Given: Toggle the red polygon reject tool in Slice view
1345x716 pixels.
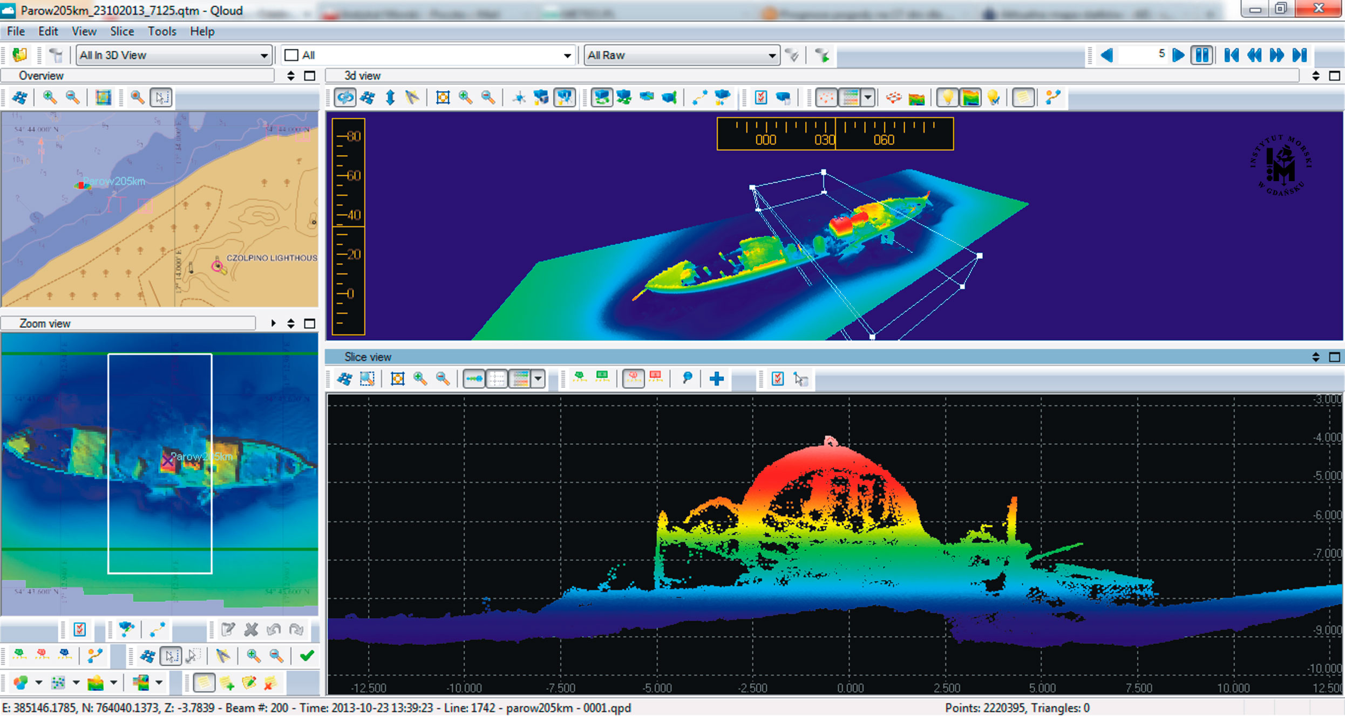Looking at the screenshot, I should click(633, 379).
